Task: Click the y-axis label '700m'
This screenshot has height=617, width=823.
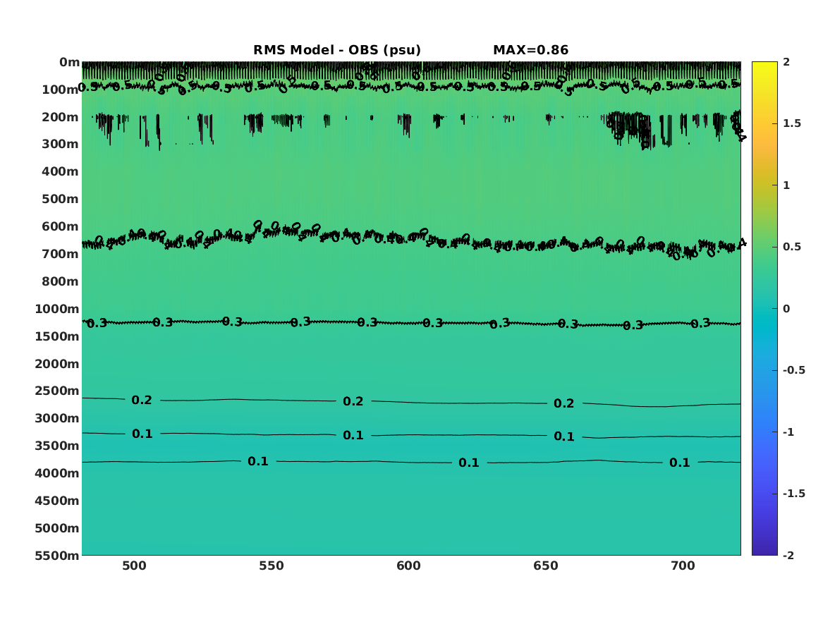Action: (x=61, y=254)
